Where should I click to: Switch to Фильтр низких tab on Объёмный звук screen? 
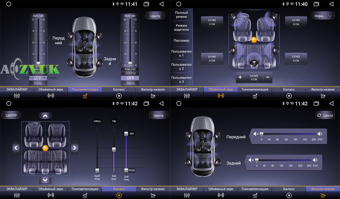click(323, 93)
